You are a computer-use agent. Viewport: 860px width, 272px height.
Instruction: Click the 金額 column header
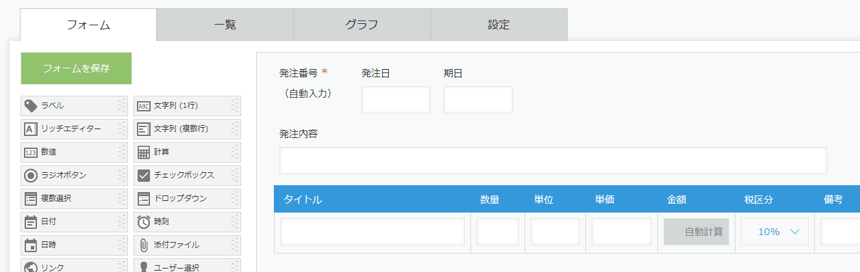tap(676, 200)
